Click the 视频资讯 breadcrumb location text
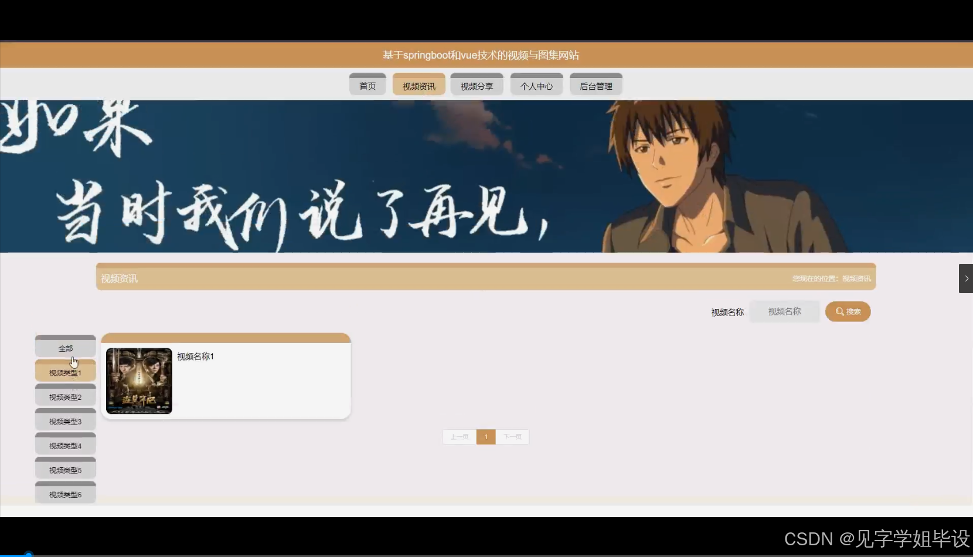The image size is (973, 557). point(856,278)
